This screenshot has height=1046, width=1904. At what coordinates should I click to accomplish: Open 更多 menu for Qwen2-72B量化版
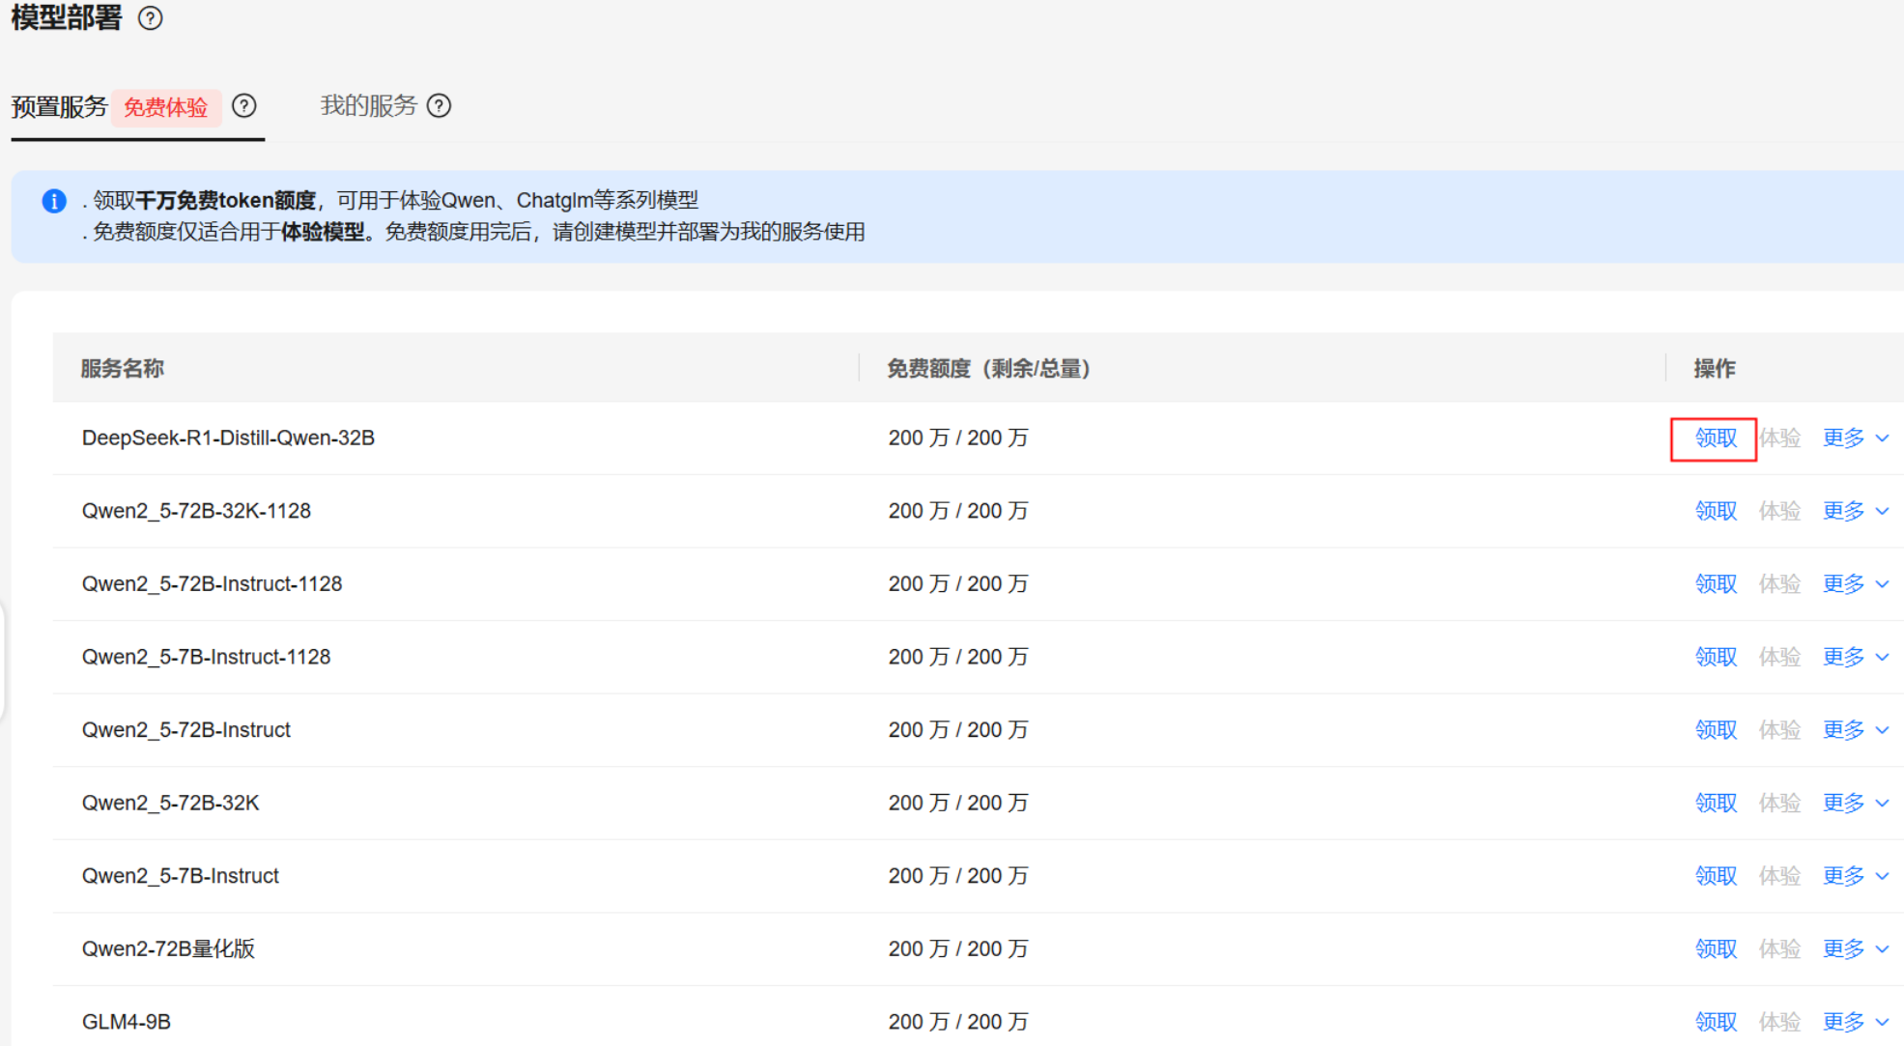click(x=1855, y=949)
